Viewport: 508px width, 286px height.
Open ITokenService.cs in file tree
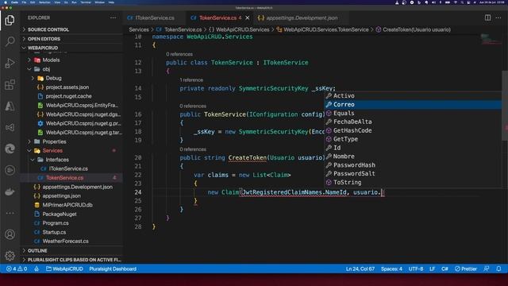pos(71,169)
